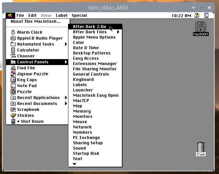Select the Trash icon on desktop
This screenshot has height=174, width=219.
(x=201, y=147)
